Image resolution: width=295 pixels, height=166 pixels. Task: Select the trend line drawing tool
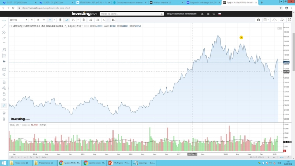4,26
